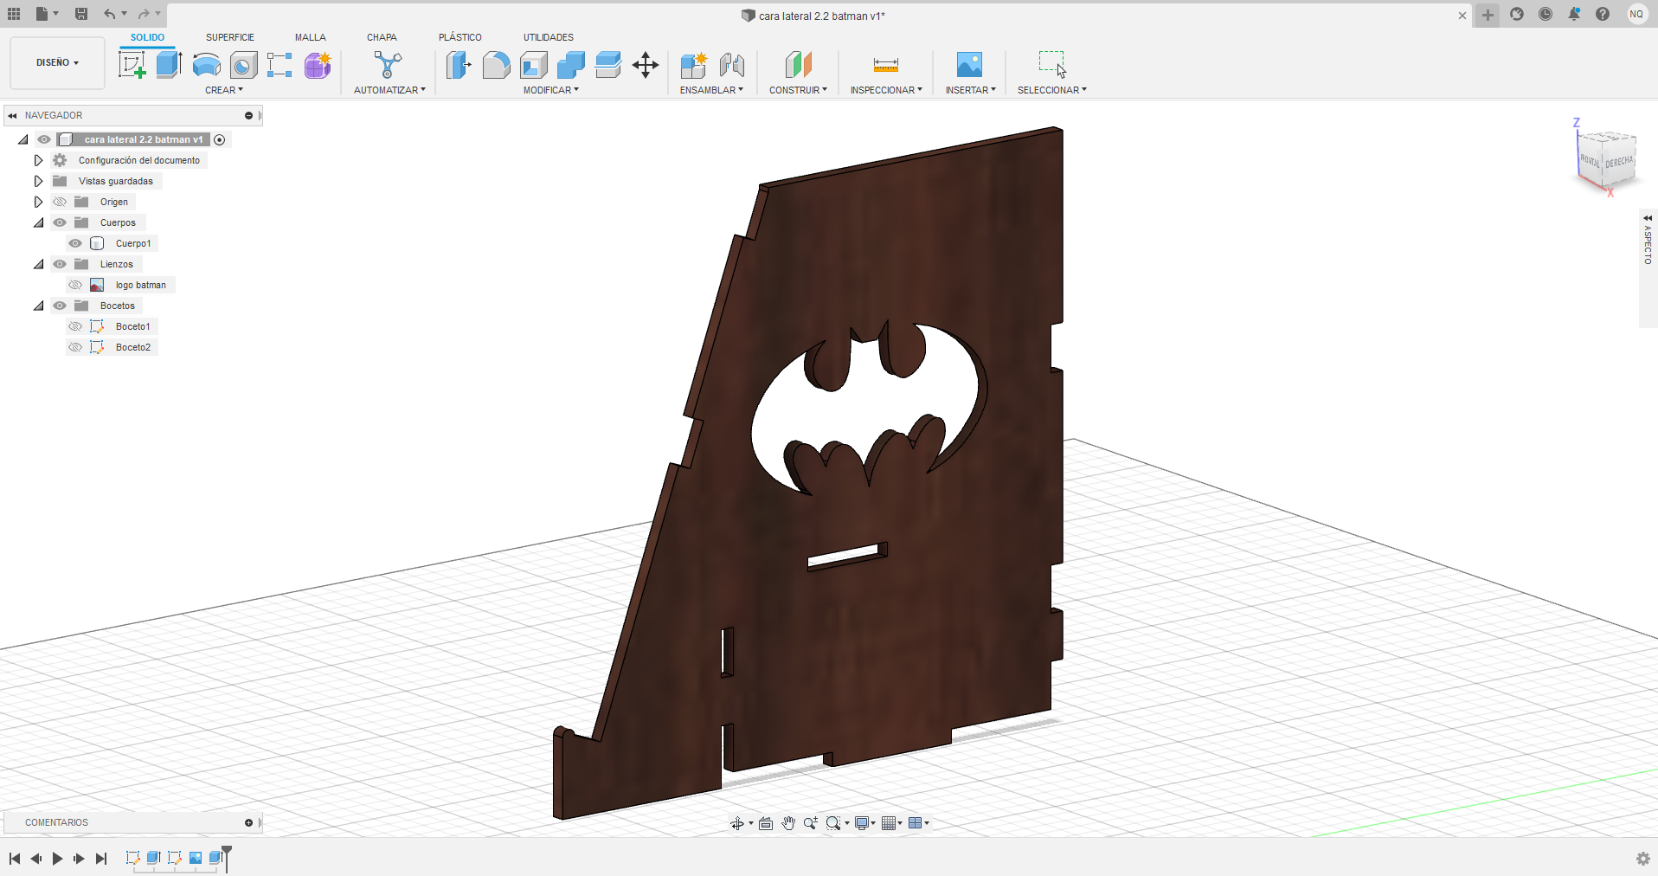The height and width of the screenshot is (876, 1658).
Task: Open timeline settings gear icon
Action: click(x=1643, y=859)
